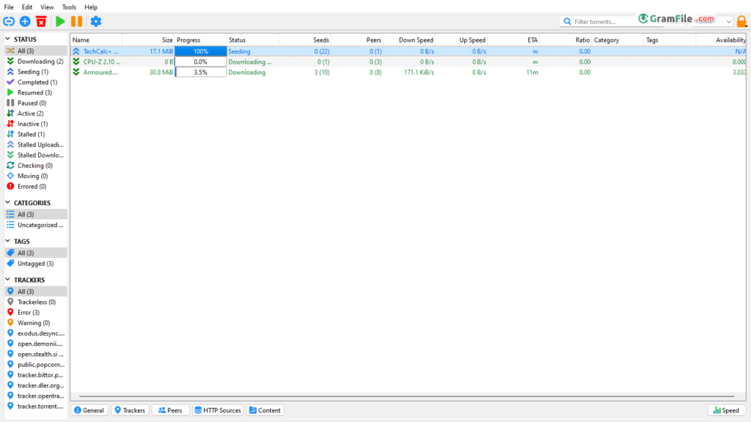Click the 171.1 KiB/s down speed cell

click(x=419, y=73)
